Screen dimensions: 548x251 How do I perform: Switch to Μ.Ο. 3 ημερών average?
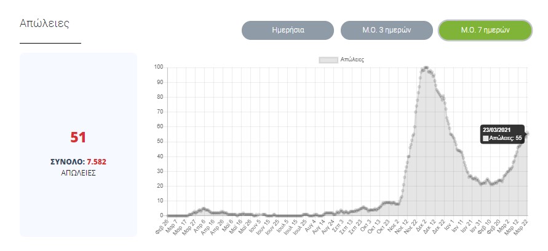tap(386, 30)
